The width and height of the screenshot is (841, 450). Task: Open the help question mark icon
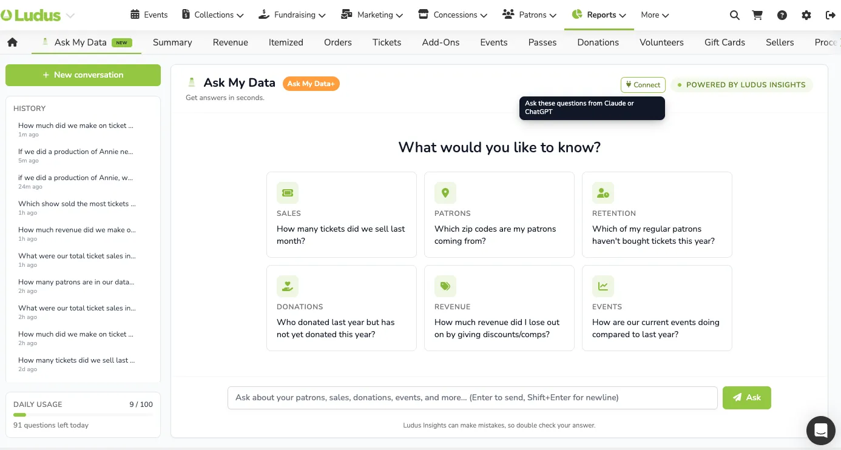[x=782, y=15]
